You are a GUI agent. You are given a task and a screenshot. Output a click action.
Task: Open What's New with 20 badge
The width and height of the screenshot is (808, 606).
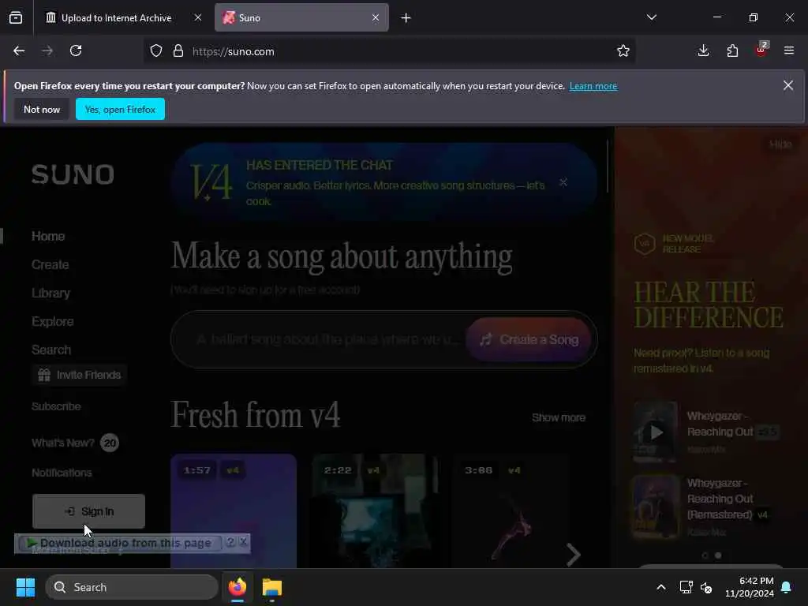75,443
